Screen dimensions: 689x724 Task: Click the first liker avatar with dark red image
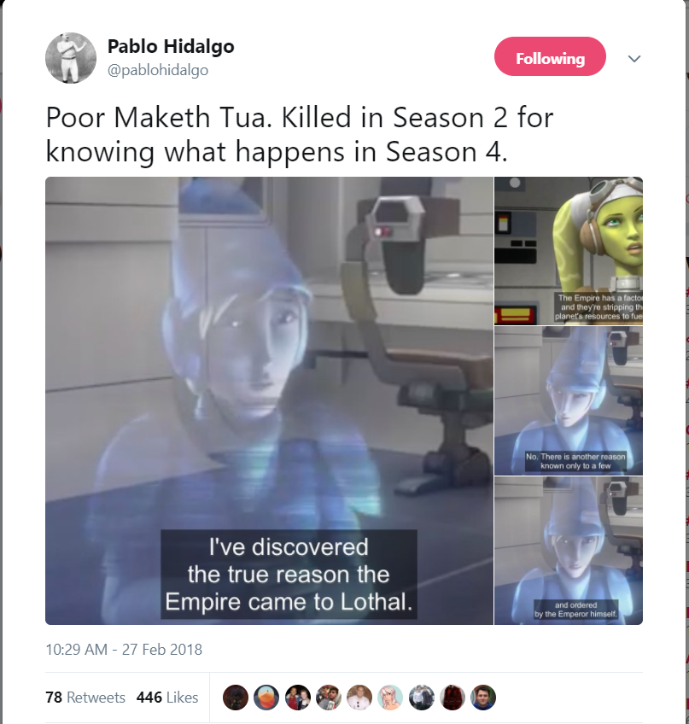click(236, 698)
